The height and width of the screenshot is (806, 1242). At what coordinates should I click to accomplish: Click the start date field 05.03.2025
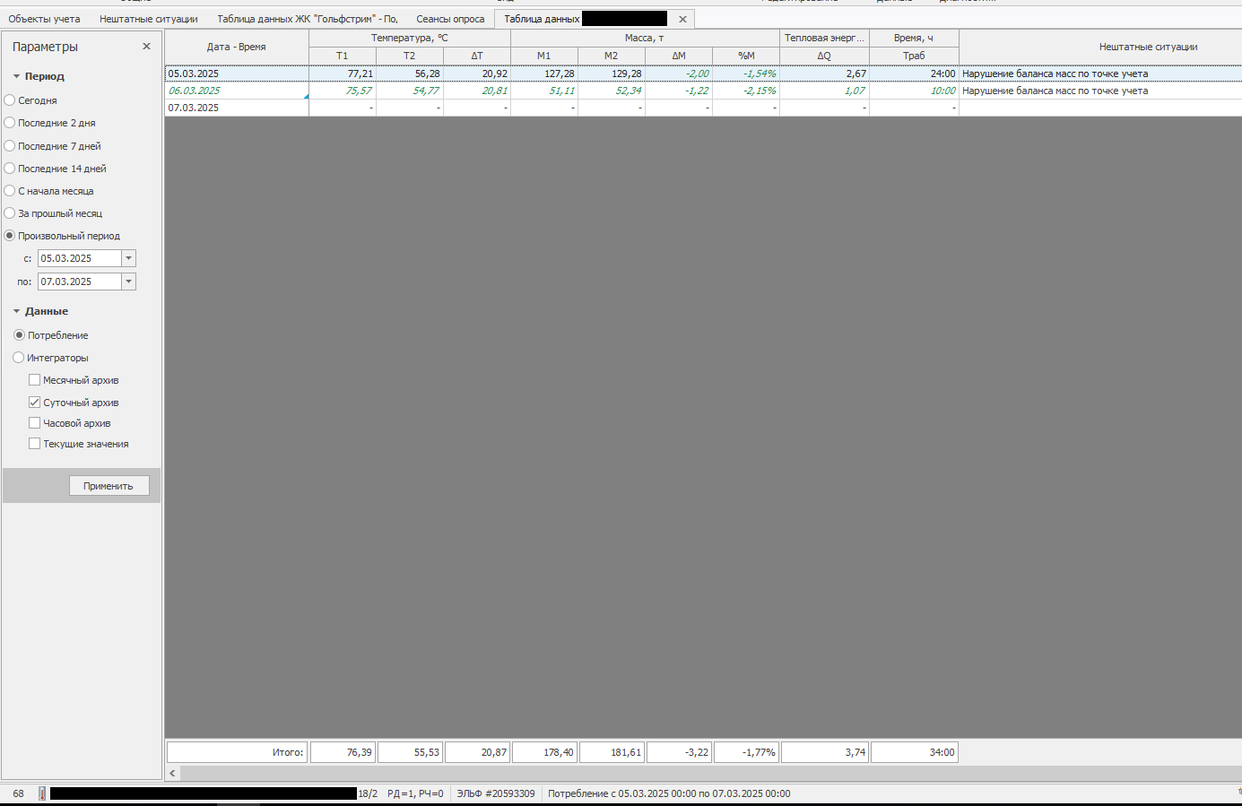coord(79,258)
